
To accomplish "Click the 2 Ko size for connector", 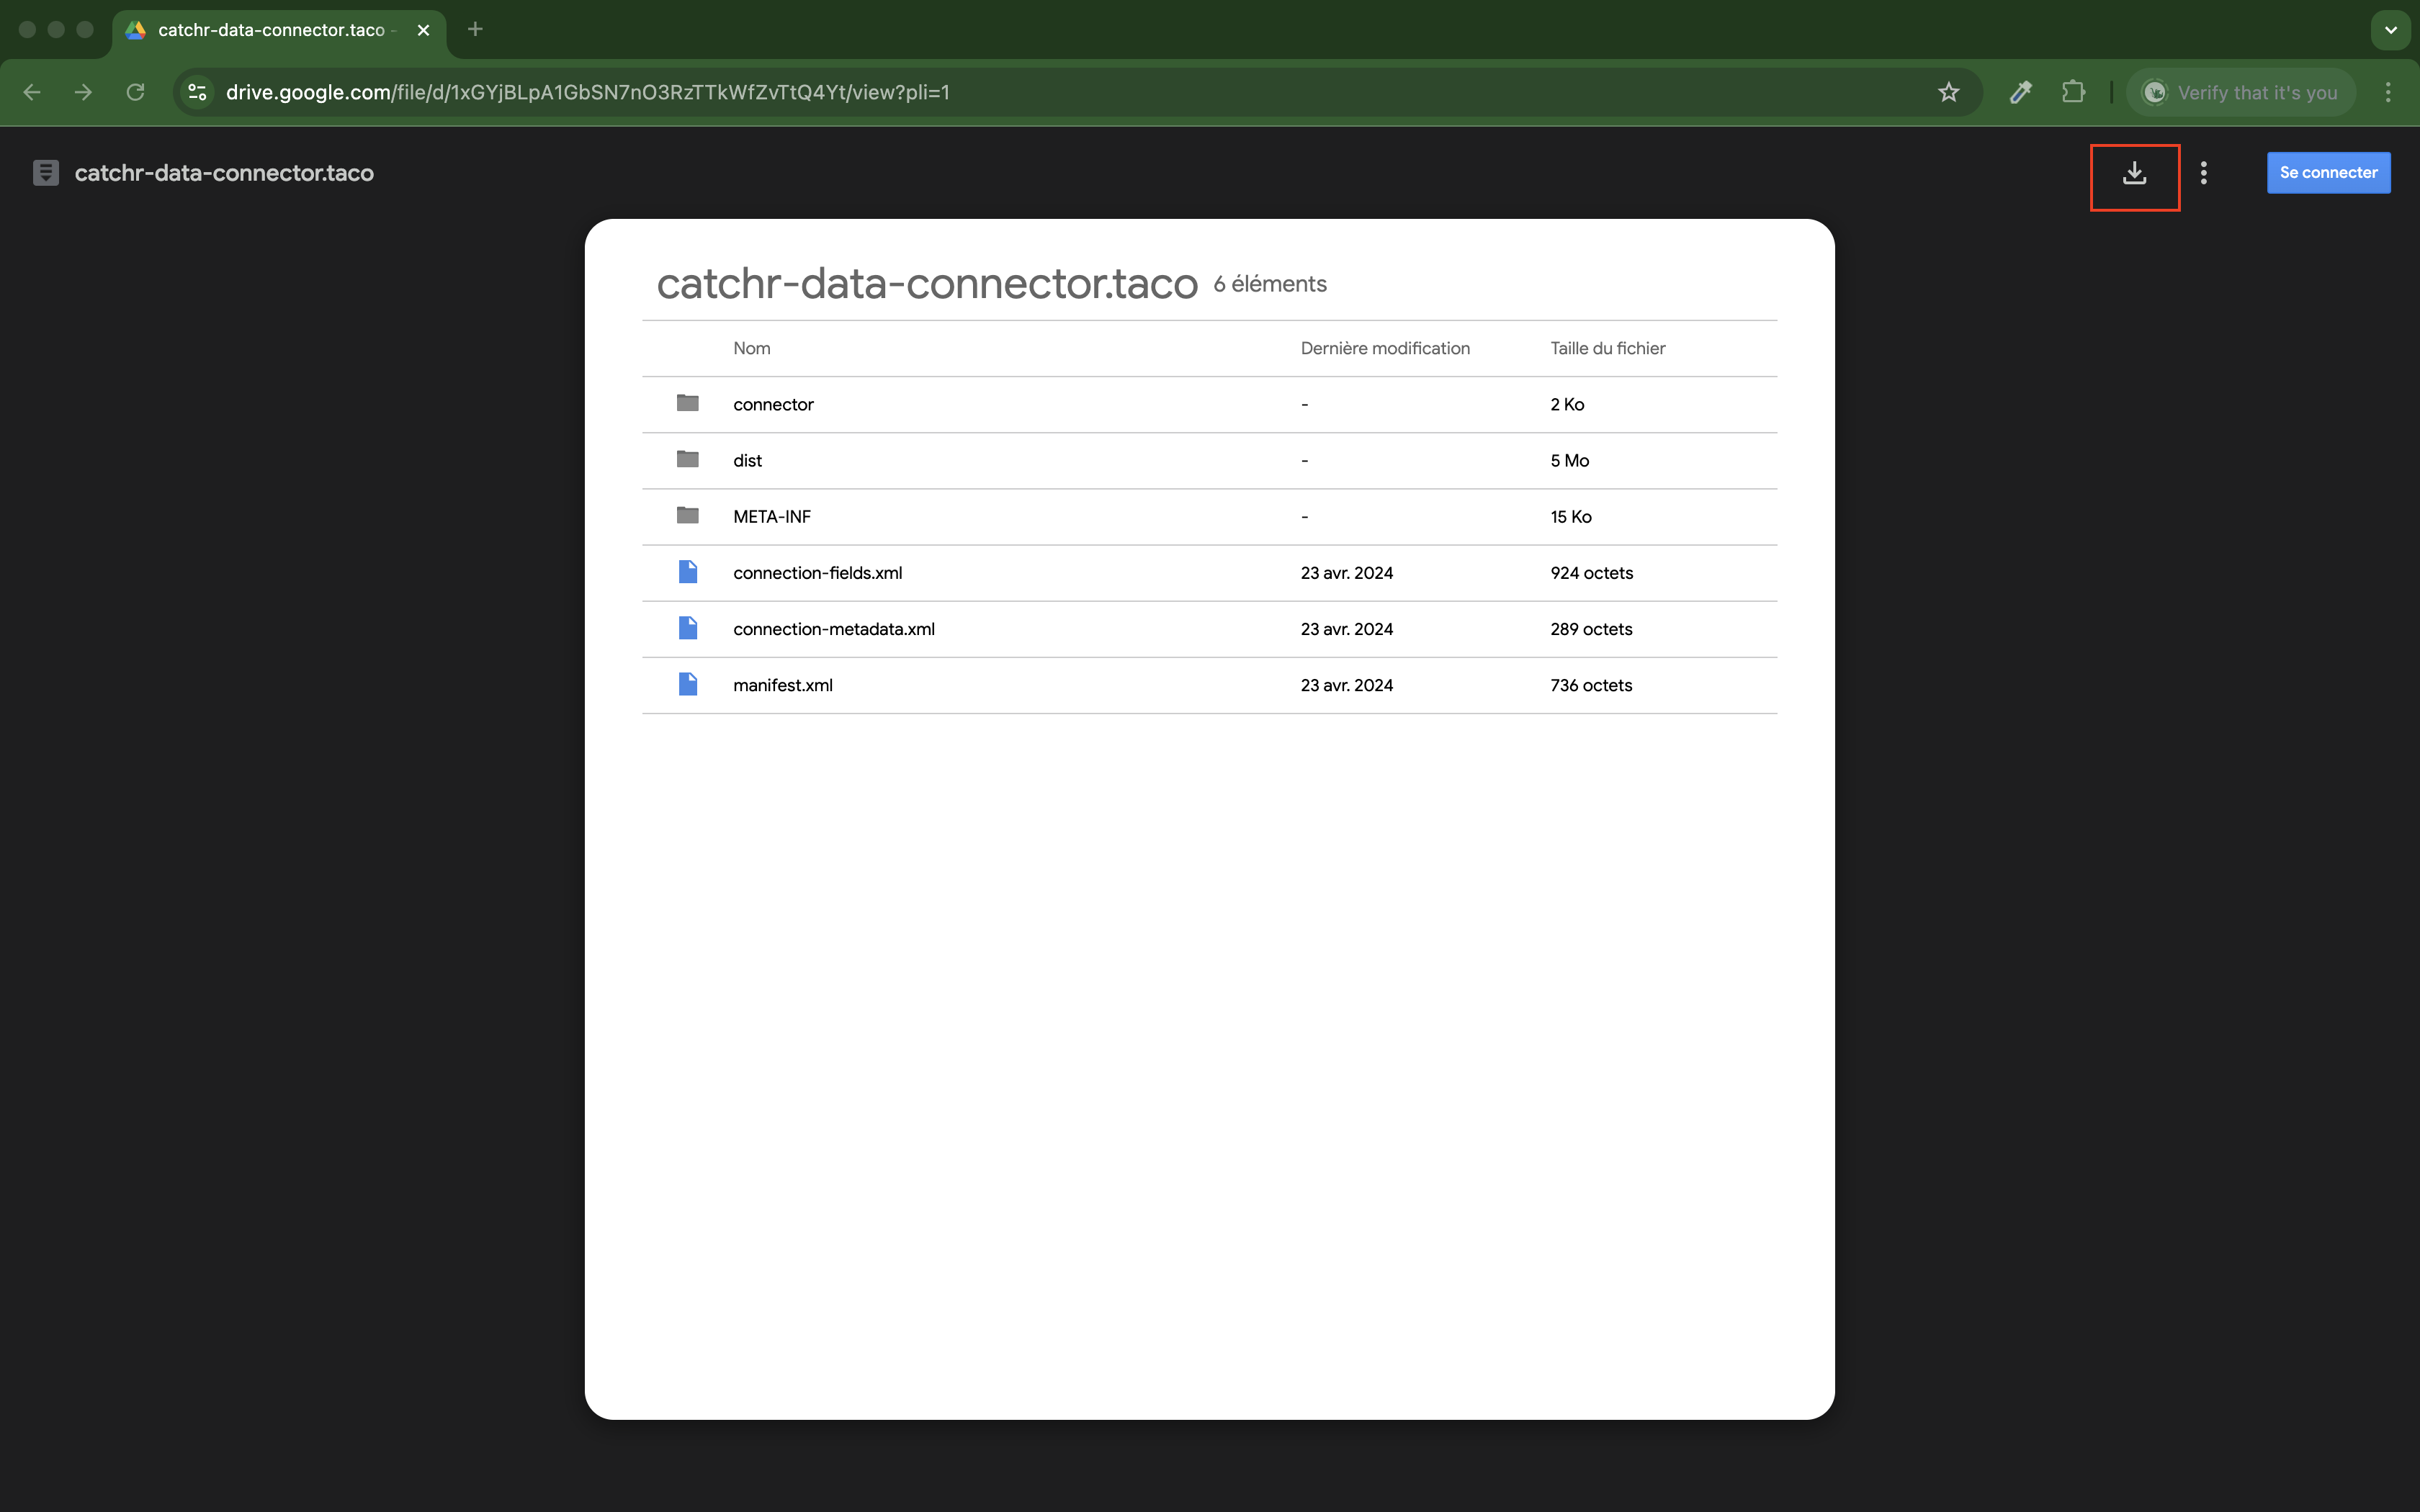I will point(1567,405).
